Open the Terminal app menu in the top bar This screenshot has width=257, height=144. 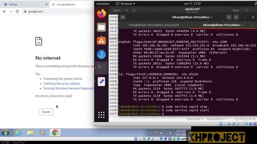(x=125, y=4)
